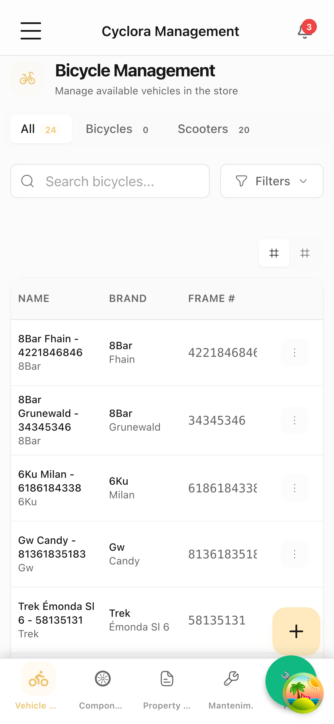Click the magnifying glass search icon

[x=27, y=181]
